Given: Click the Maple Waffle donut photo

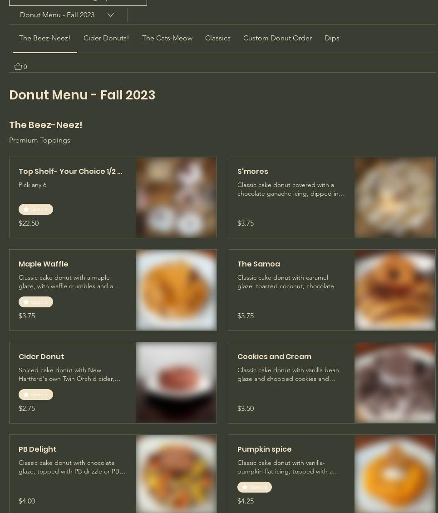Looking at the screenshot, I should pos(176,290).
